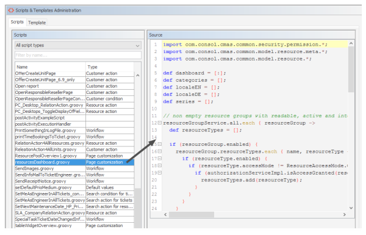Click the source horizontal scroll right arrow
366x235 pixels.
pos(345,214)
